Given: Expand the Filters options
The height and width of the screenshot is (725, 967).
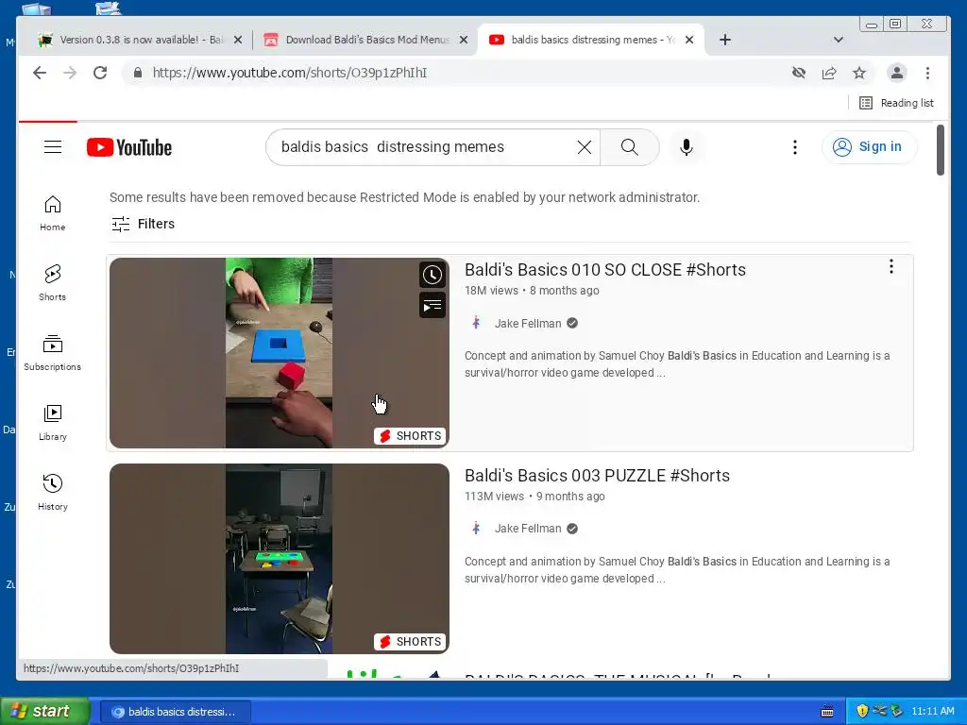Looking at the screenshot, I should click(144, 224).
